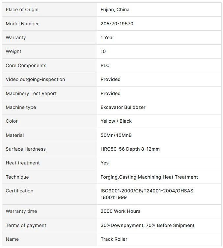Click the Surface Hardness label
Image resolution: width=223 pixels, height=248 pixels.
(26, 149)
